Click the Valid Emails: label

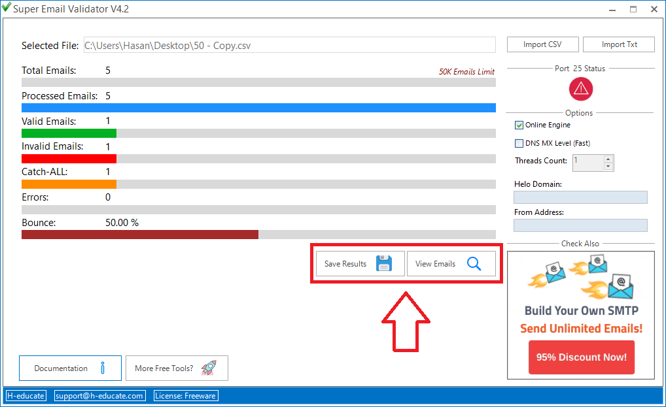(49, 122)
